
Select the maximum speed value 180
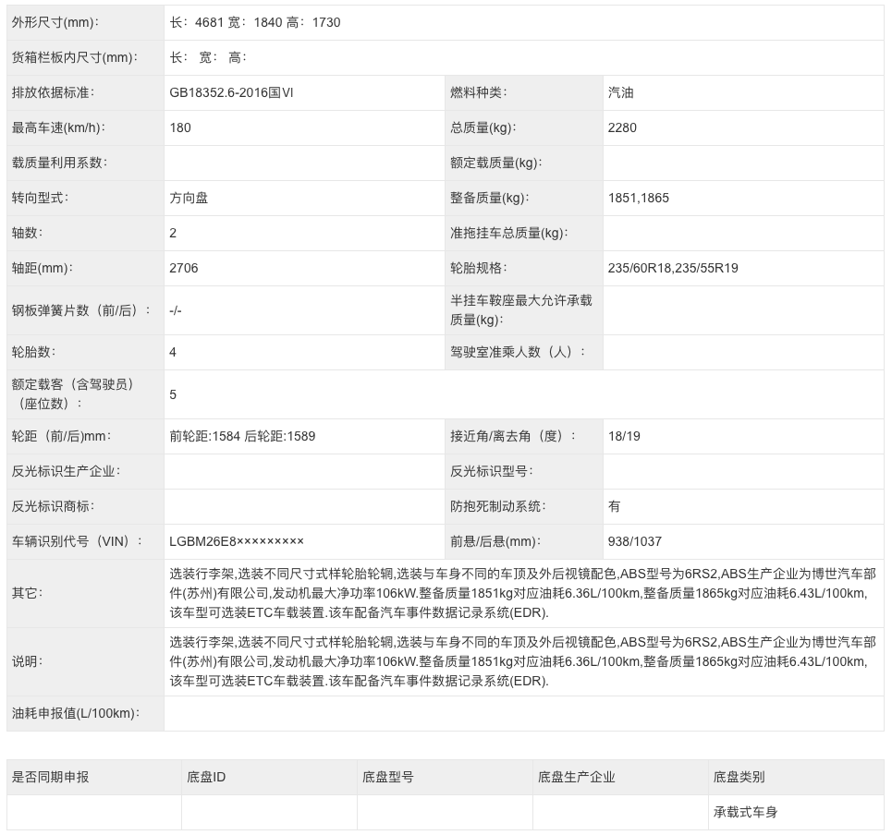pyautogui.click(x=180, y=127)
